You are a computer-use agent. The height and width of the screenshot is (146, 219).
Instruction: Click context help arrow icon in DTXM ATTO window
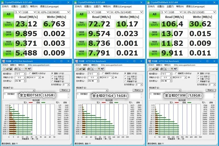(175, 69)
